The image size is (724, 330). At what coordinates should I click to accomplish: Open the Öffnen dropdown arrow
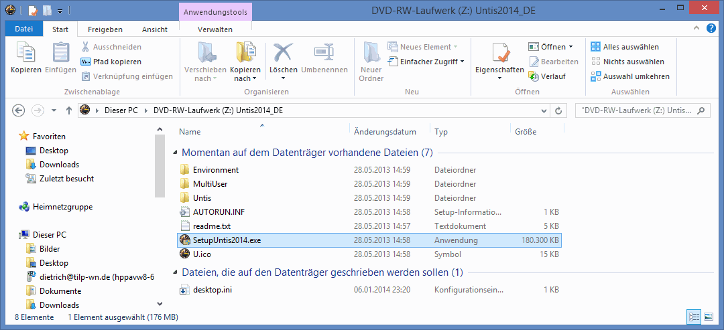point(571,47)
